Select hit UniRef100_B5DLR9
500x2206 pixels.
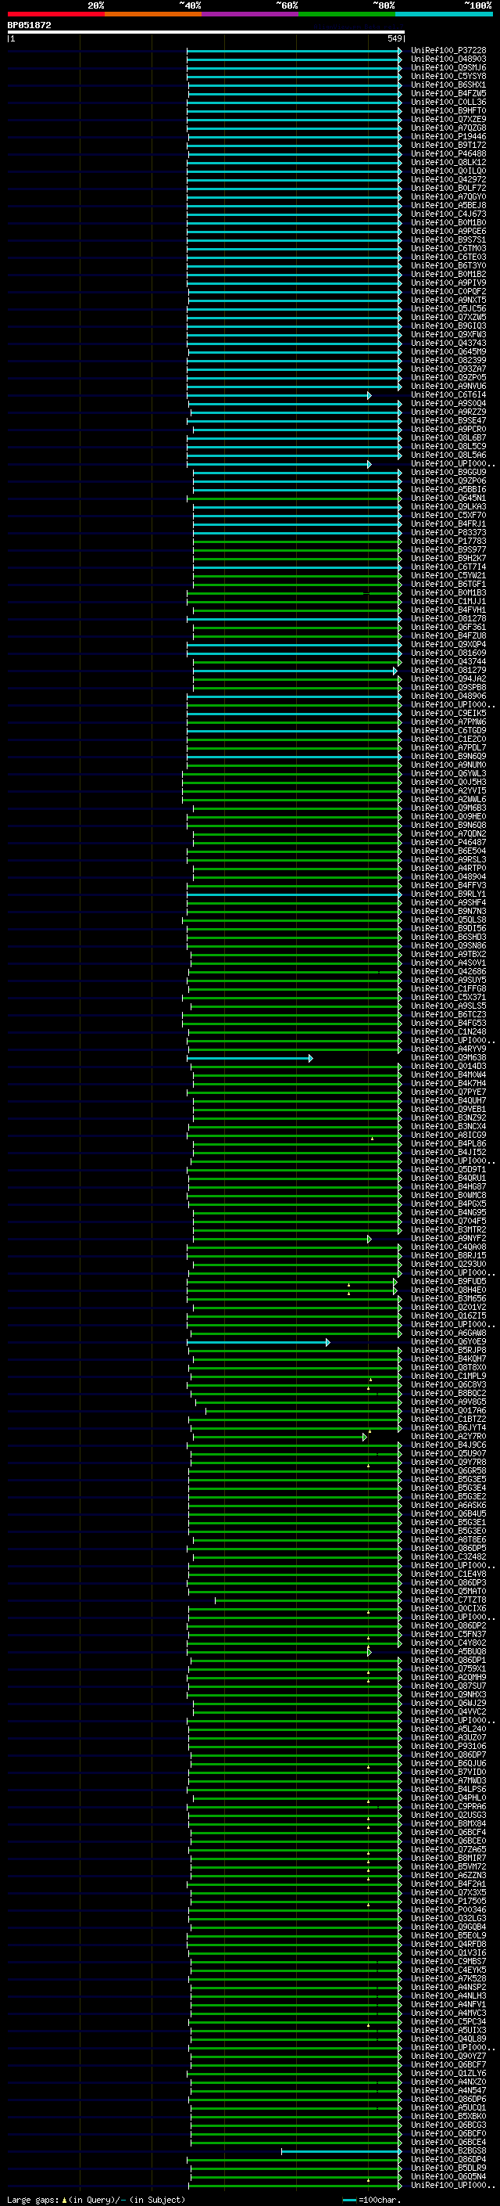(x=448, y=2168)
